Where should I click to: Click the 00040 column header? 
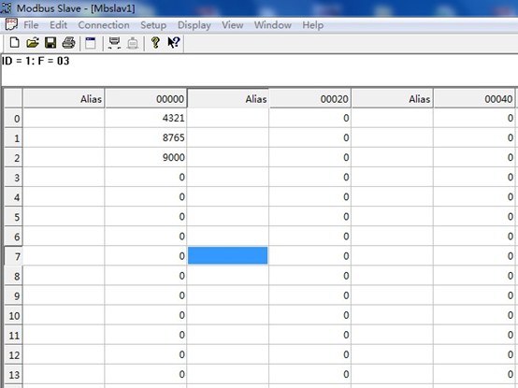click(474, 98)
